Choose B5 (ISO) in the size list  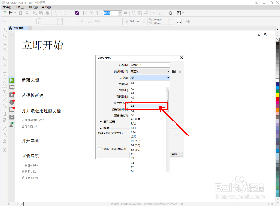coord(148,150)
